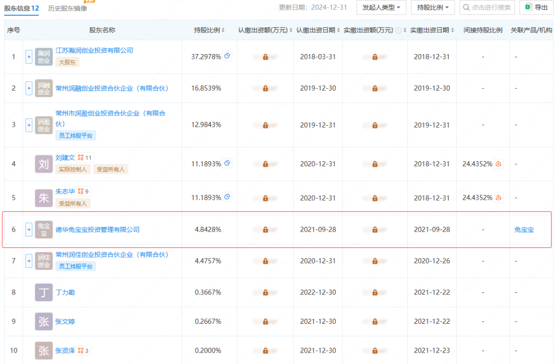Open link 常州润融创业投资合伙企业（有限合伙）
Screen dimensions: 556x364
(112, 89)
